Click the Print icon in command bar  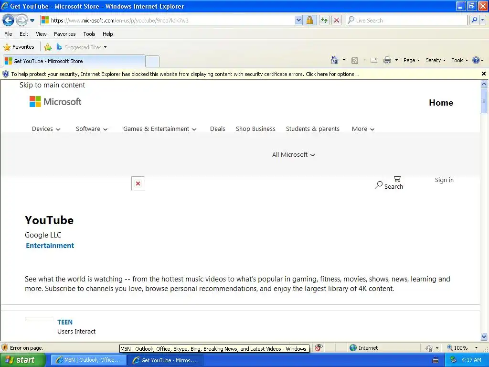(387, 60)
